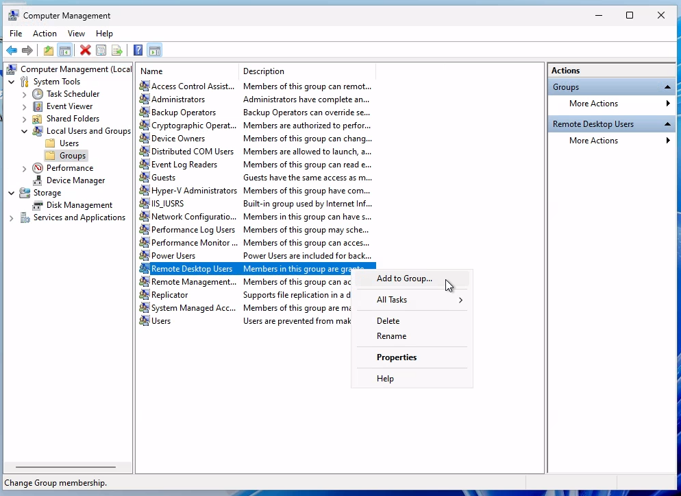
Task: Click the back navigation arrow
Action: click(x=11, y=50)
